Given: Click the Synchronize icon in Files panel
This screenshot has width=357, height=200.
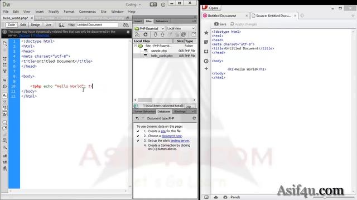Looking at the screenshot, I should 184,34.
